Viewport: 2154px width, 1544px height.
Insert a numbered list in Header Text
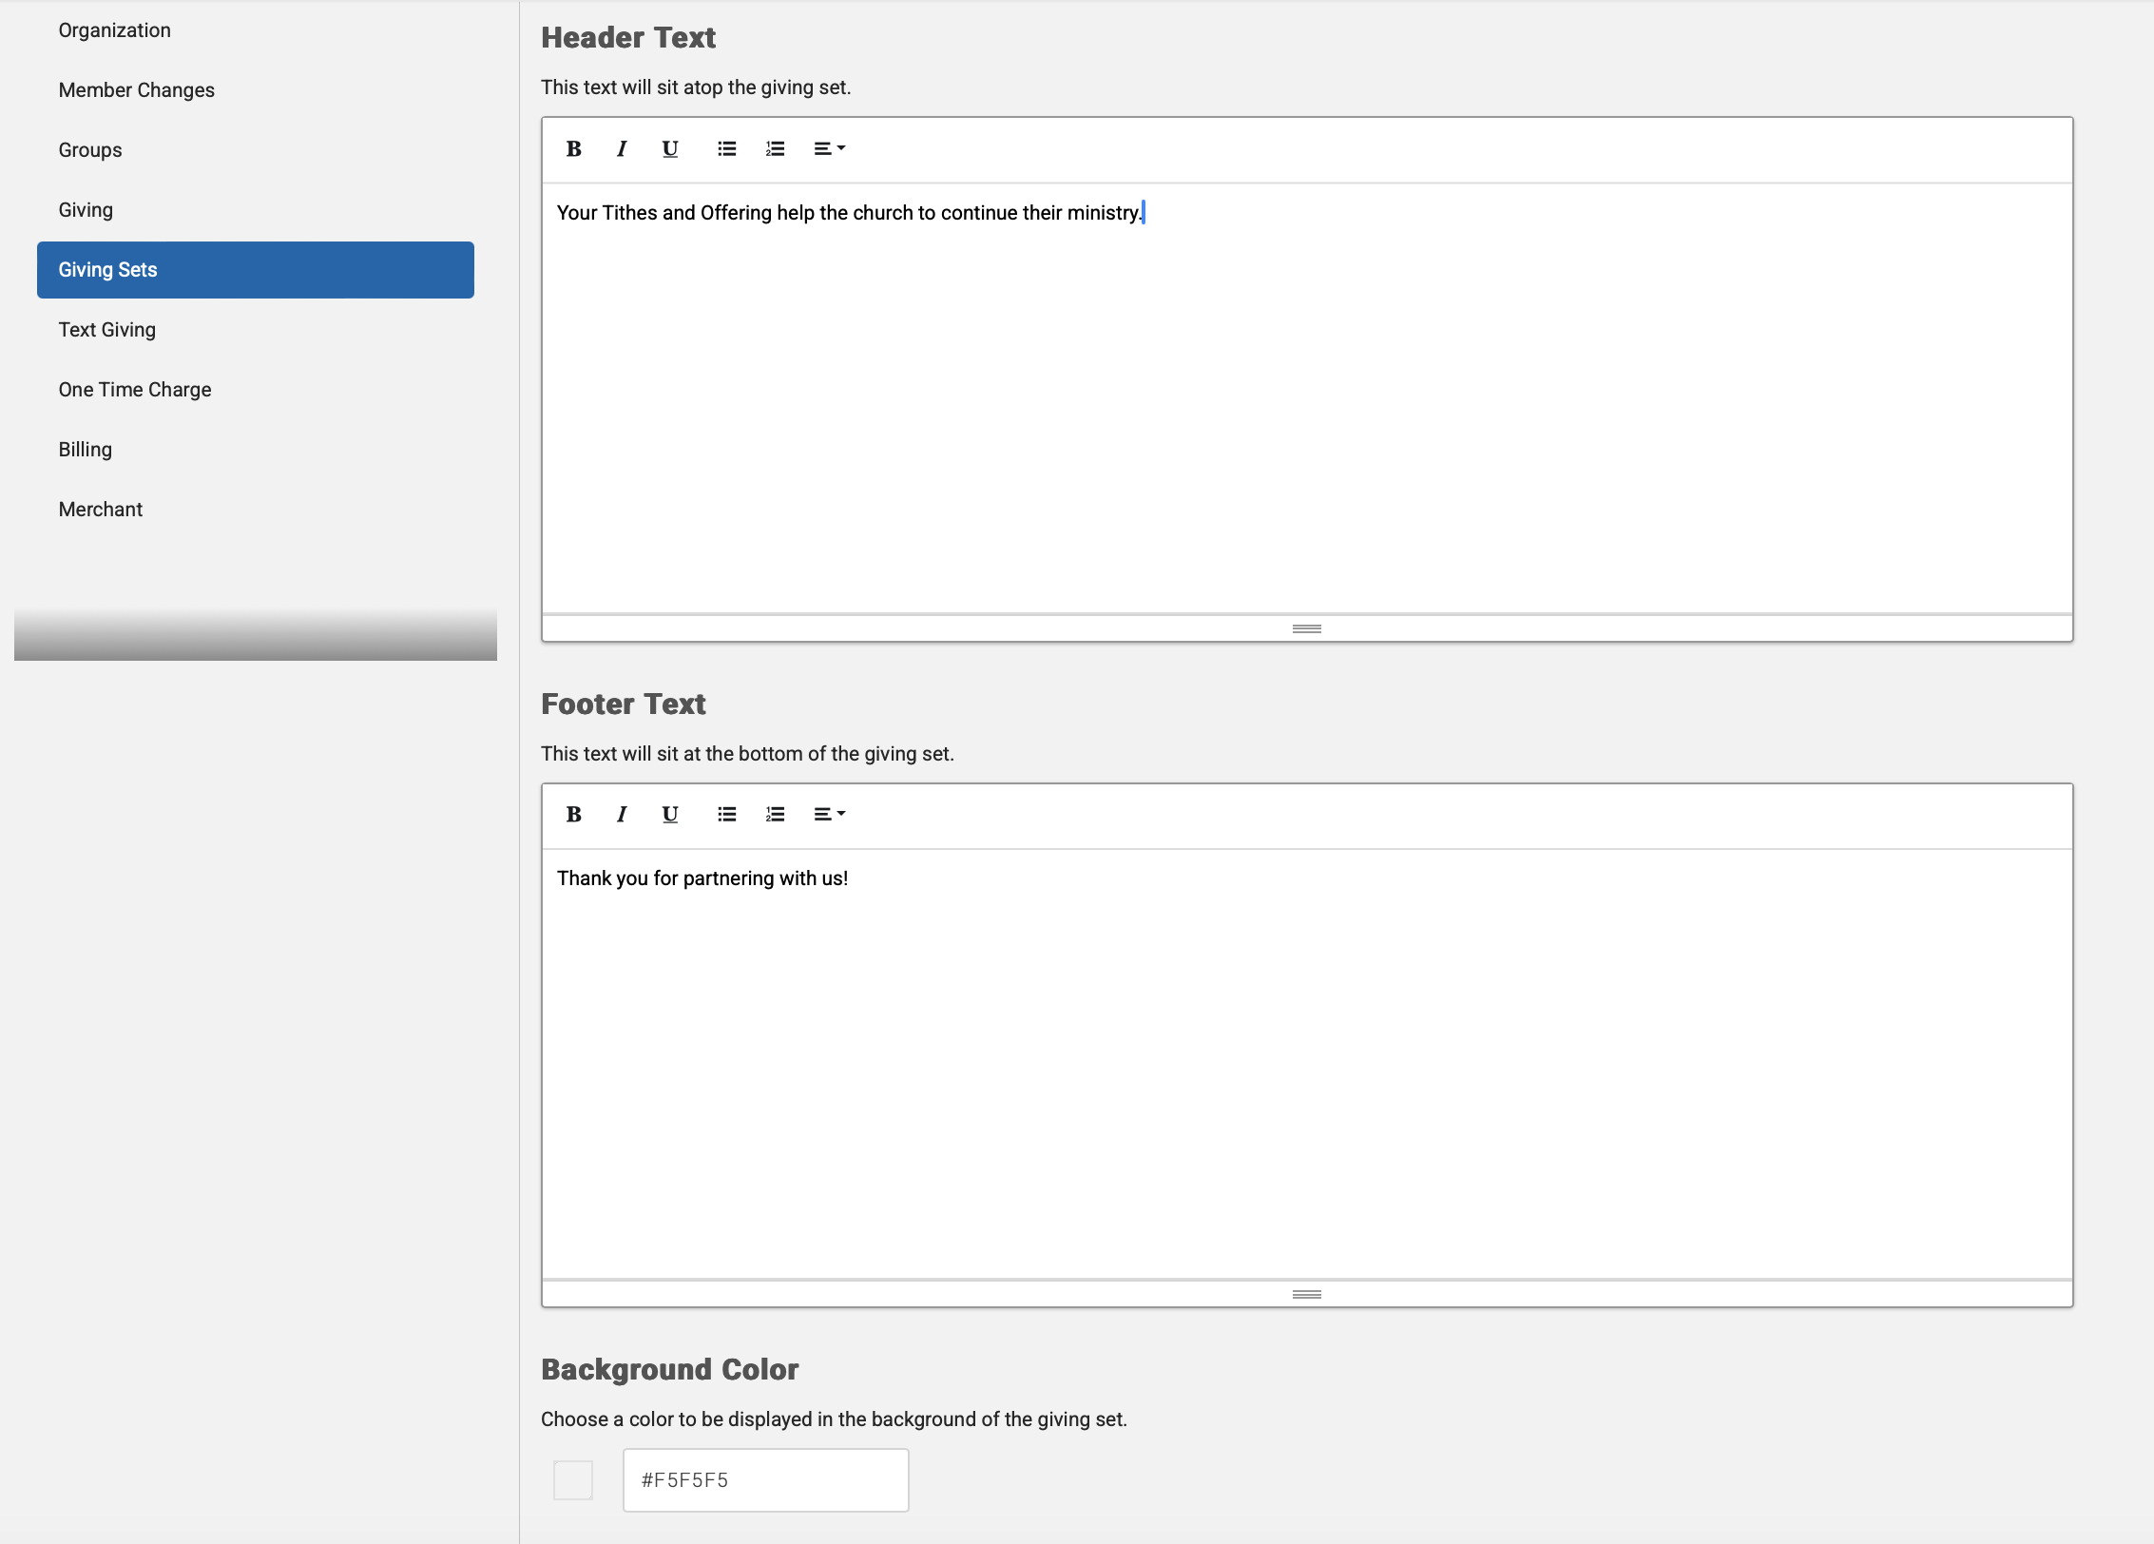click(x=775, y=149)
